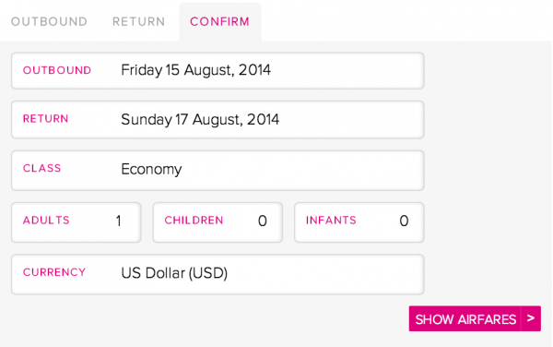Click the Friday 15 August, 2014 text
Screen dimensions: 553x347
(195, 70)
